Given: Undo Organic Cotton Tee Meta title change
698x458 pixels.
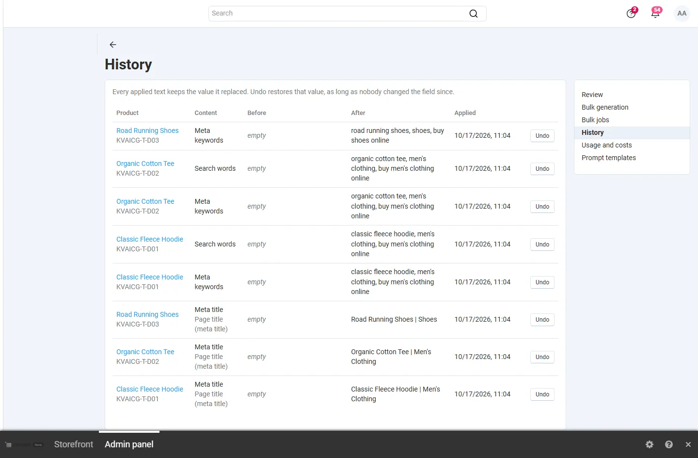Looking at the screenshot, I should point(542,357).
